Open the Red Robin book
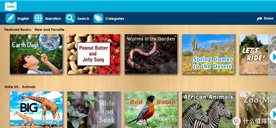Screen dimensions: 276x128 click(151, 110)
